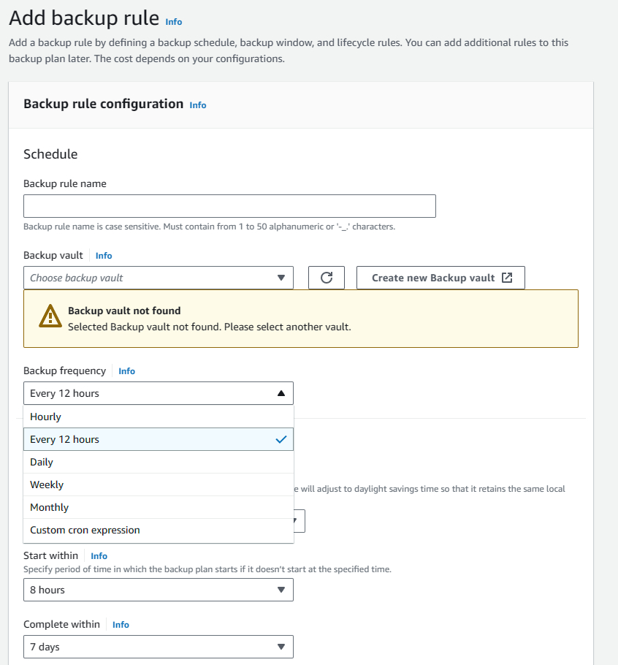
Task: Click Info link next to Backup frequency
Action: tap(127, 371)
